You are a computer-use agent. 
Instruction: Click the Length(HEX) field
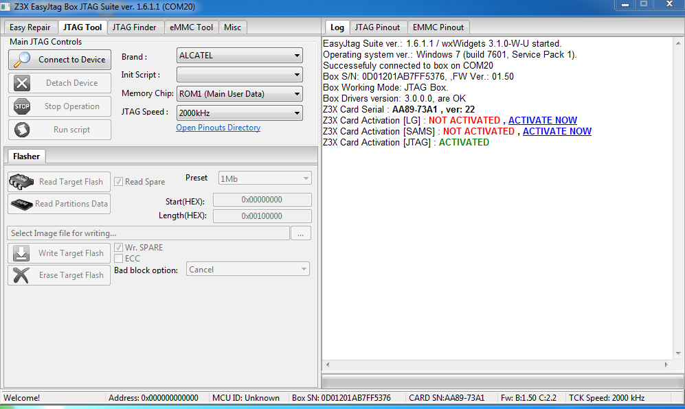click(x=262, y=216)
